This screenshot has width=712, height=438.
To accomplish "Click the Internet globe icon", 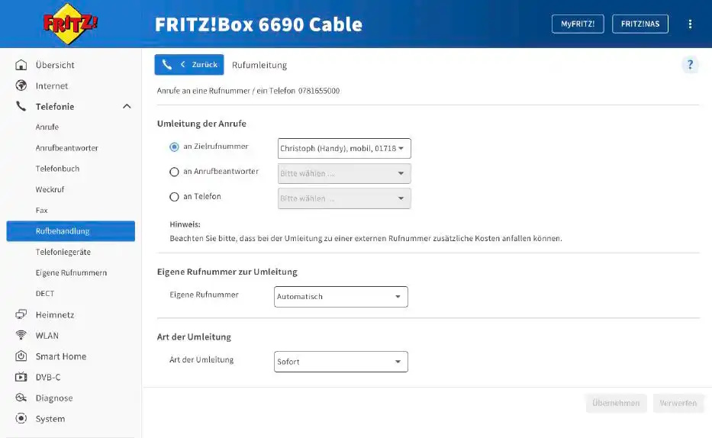I will pos(21,85).
